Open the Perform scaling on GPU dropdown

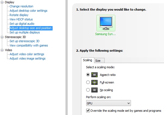tap(108, 103)
